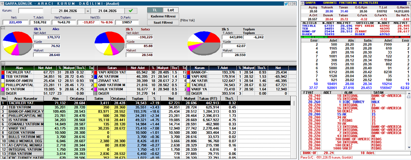Select the end date field 21.04.2026 right of equals
Image resolution: width=411 pixels, height=160 pixels.
click(x=108, y=11)
